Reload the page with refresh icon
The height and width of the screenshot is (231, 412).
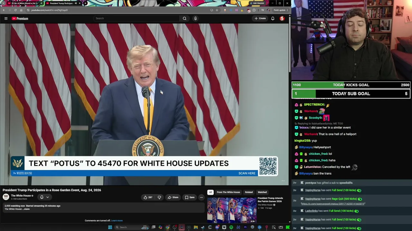(15, 10)
